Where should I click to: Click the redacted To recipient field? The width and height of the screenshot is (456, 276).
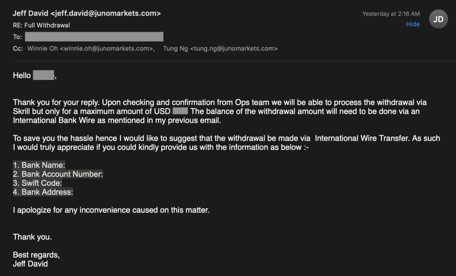pyautogui.click(x=94, y=37)
